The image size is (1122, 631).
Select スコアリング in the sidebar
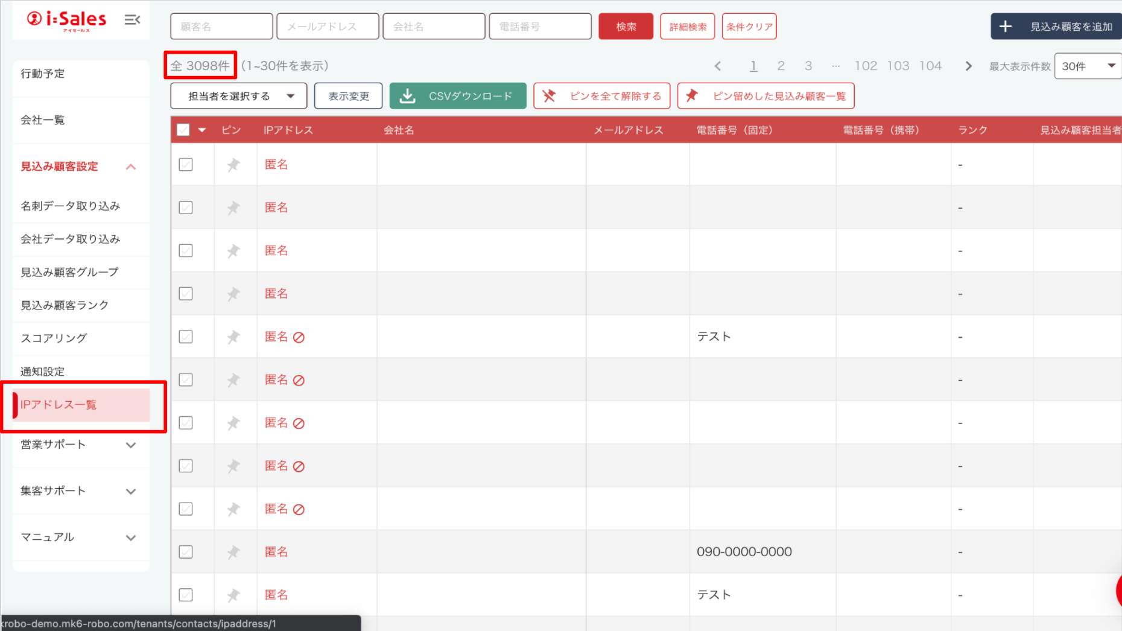(54, 338)
